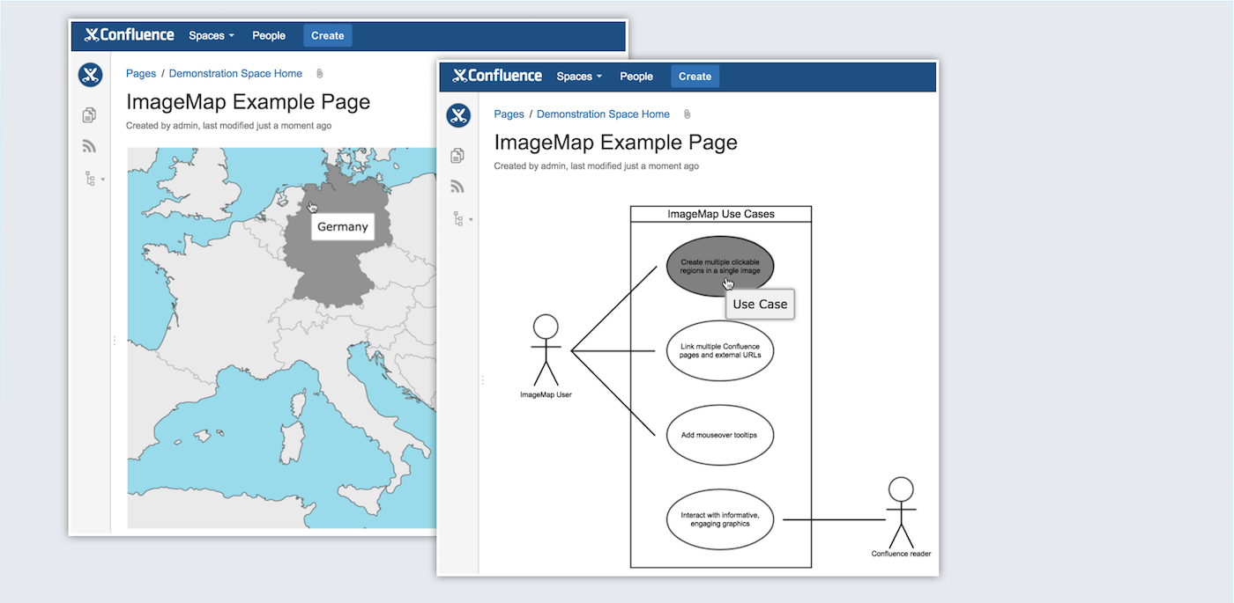Open the Pages sidebar icon in the back window
1234x603 pixels.
(x=90, y=115)
